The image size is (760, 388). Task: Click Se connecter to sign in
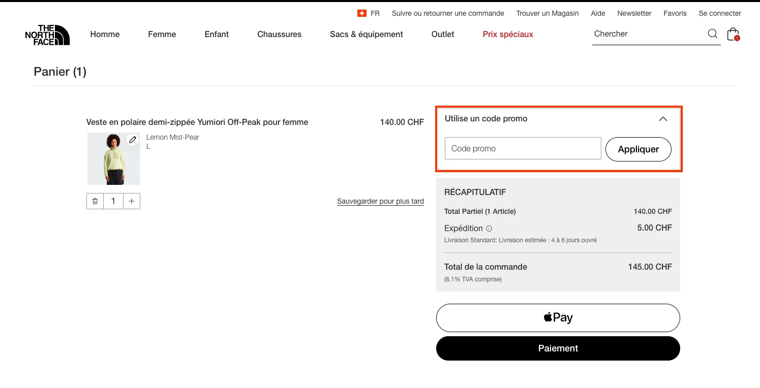720,13
